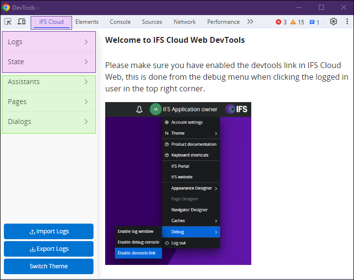Screen dimensions: 354x280
Task: Open the Elements tab
Action: 87,22
